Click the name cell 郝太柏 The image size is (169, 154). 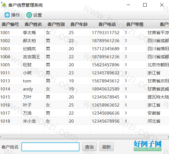pyautogui.click(x=33, y=41)
